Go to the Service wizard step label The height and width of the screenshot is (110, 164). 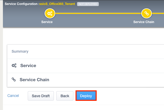point(47,22)
